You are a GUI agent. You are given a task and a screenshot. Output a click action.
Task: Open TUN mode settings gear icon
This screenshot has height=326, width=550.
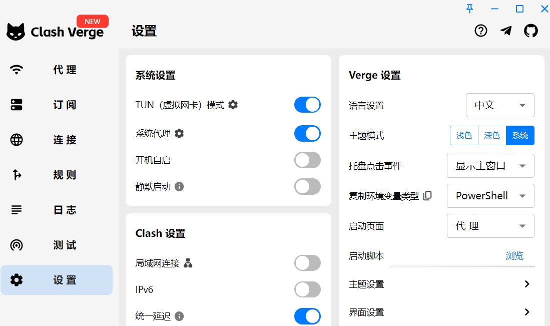(233, 105)
